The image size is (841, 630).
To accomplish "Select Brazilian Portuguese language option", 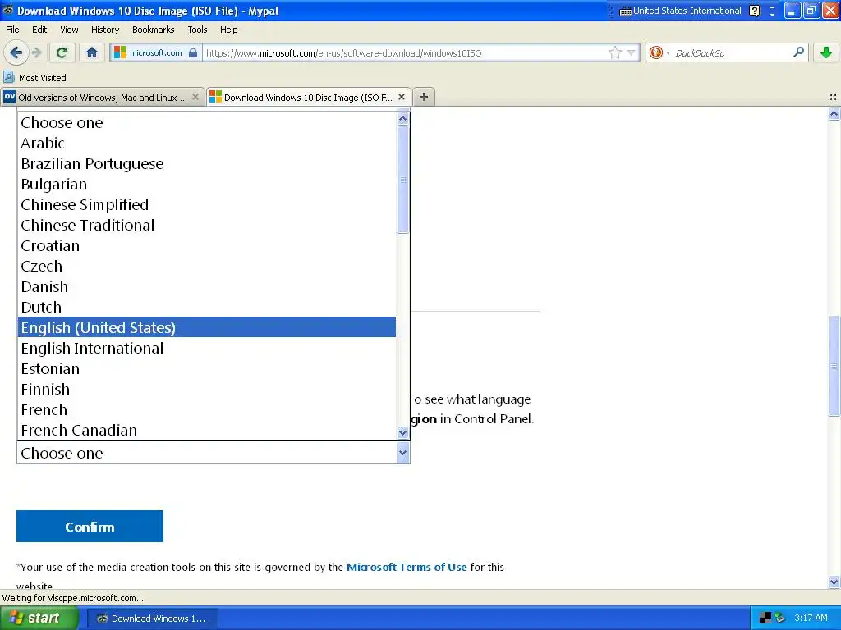I will 206,163.
